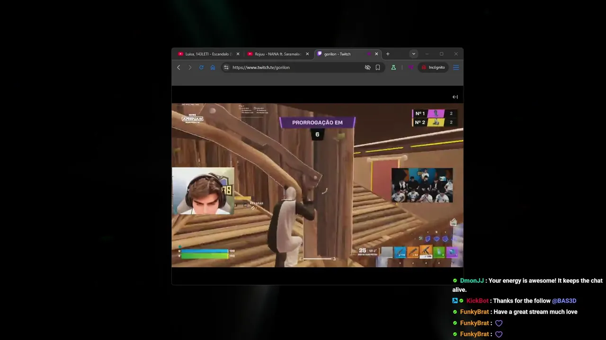
Task: Click DmonJJ username in the chat overlay
Action: [472, 280]
